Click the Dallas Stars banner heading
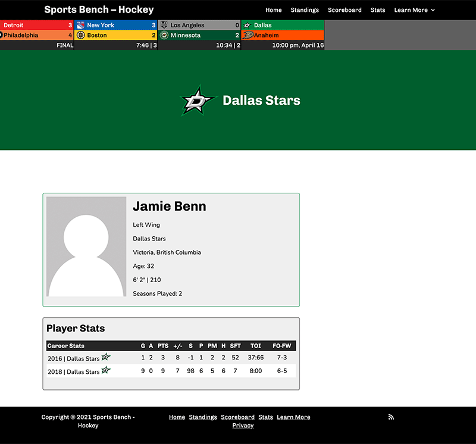 [261, 101]
